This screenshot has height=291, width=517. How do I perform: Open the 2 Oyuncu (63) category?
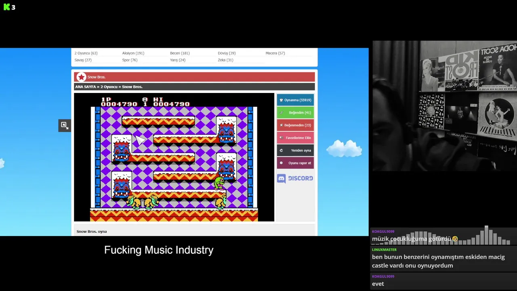coord(86,53)
